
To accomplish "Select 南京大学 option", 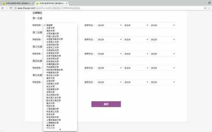I will click(60, 125).
